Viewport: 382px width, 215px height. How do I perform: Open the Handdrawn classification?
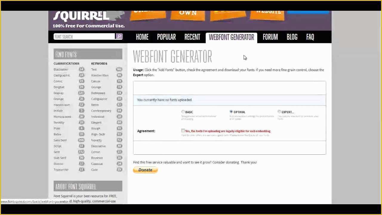click(x=62, y=105)
